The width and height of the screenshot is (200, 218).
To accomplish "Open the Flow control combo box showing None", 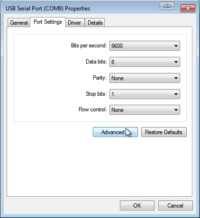I will click(145, 110).
